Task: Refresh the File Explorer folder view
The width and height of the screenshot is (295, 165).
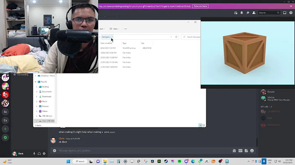Action: (x=176, y=37)
